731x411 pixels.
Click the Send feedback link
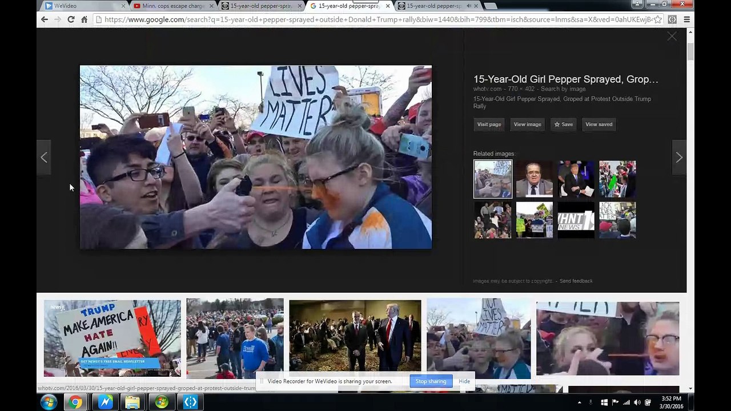[576, 281]
